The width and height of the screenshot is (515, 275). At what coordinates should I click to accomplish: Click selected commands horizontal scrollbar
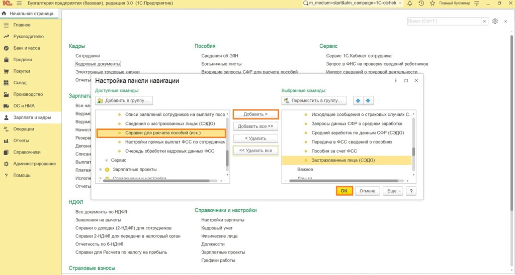coord(345,181)
